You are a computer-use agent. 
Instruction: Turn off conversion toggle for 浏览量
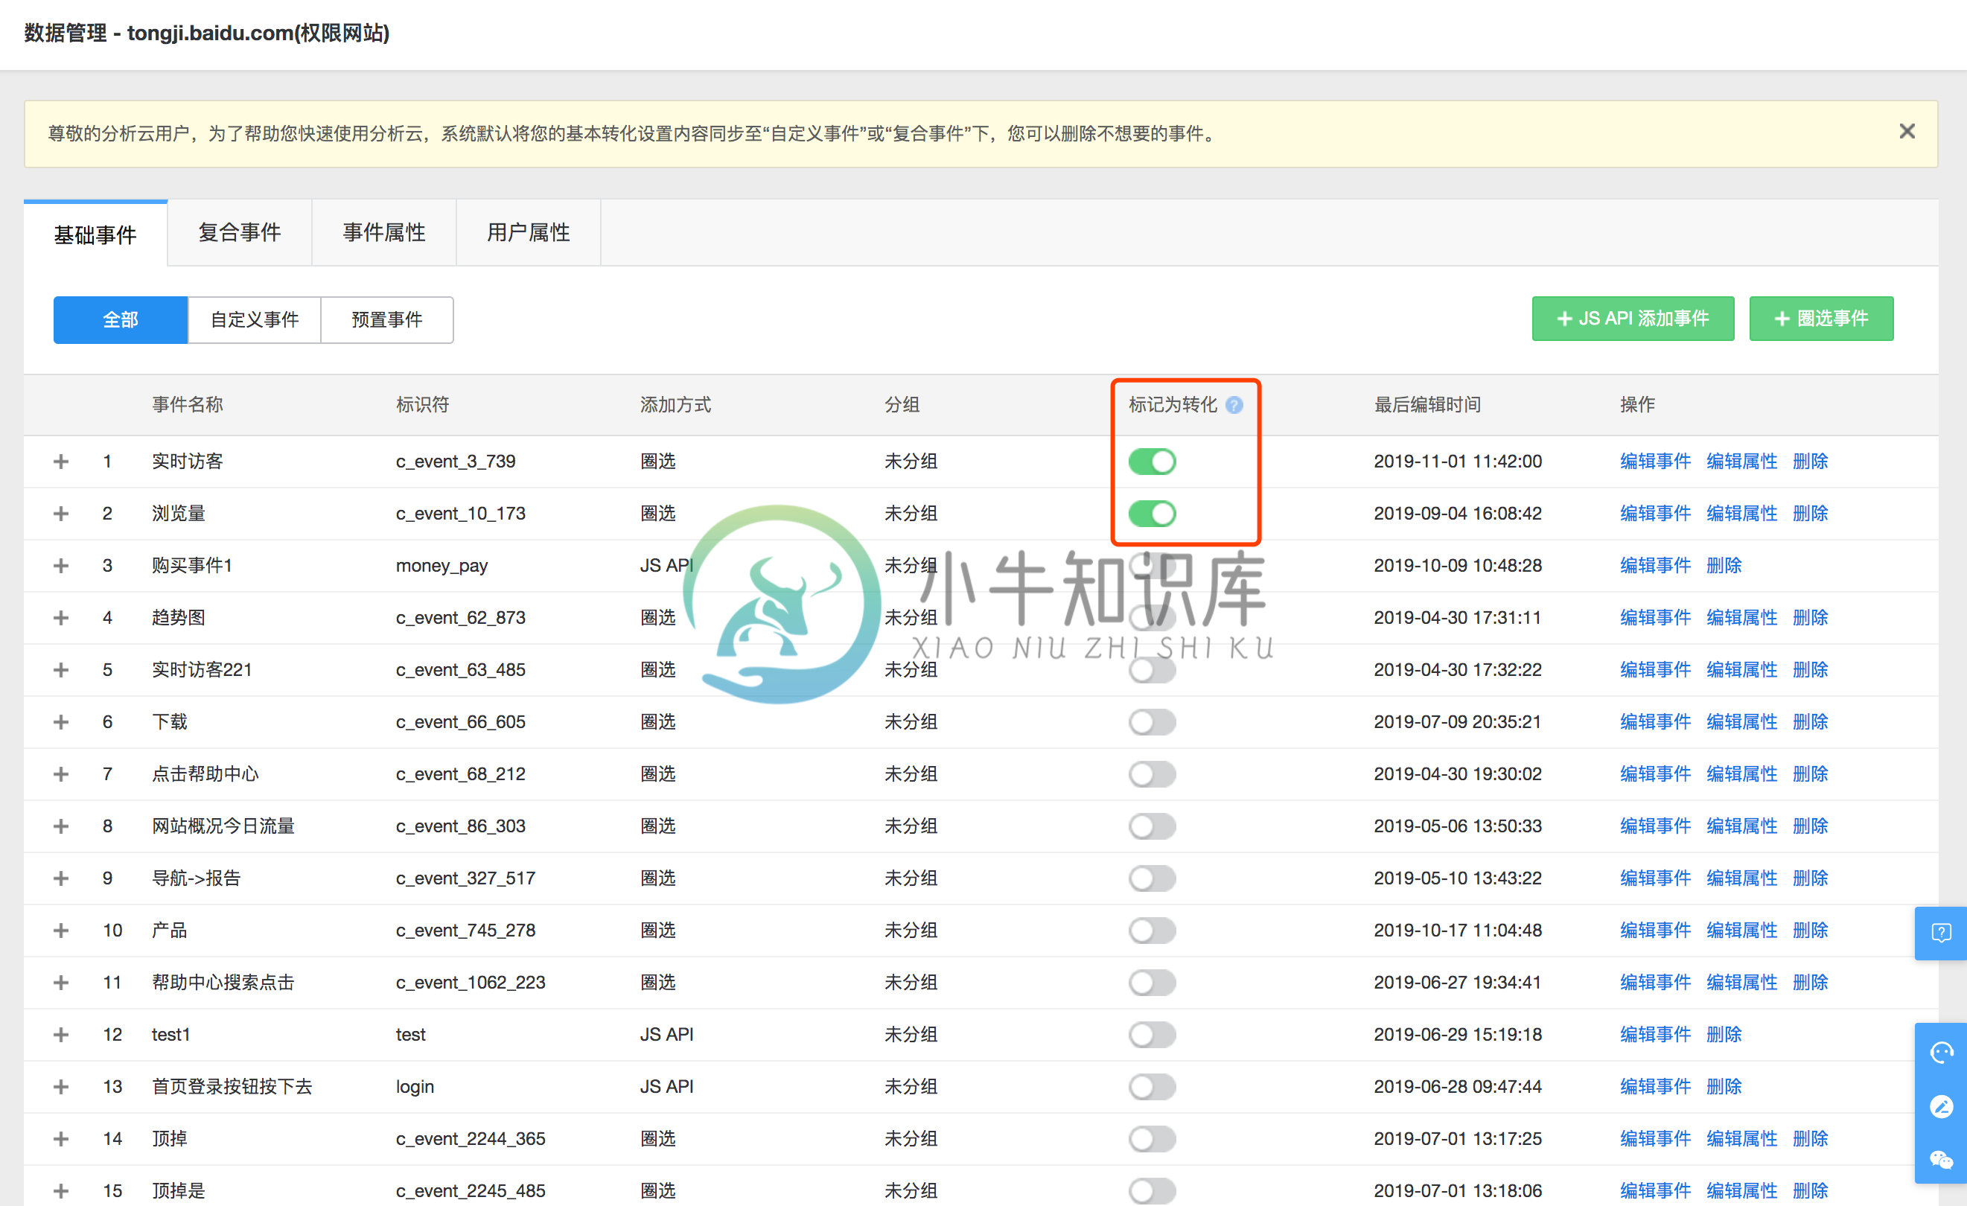(x=1152, y=513)
